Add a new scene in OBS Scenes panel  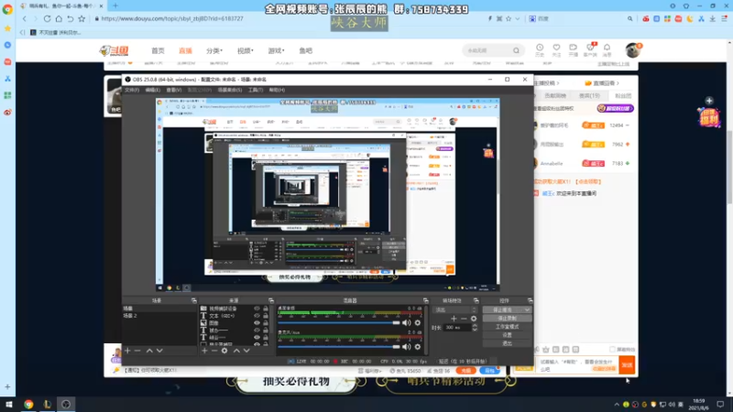pyautogui.click(x=127, y=351)
